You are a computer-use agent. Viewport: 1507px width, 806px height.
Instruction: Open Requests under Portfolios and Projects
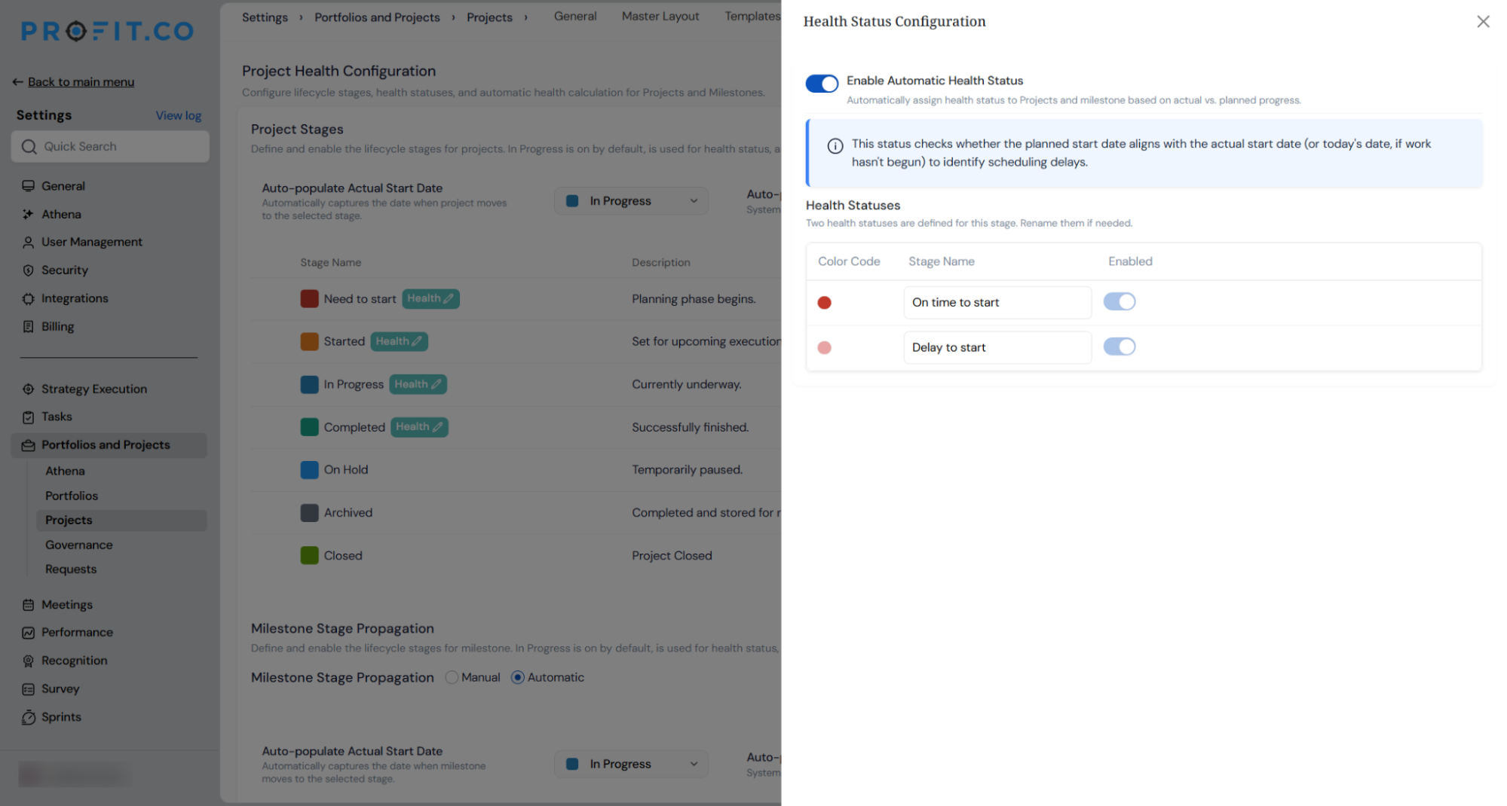[71, 569]
